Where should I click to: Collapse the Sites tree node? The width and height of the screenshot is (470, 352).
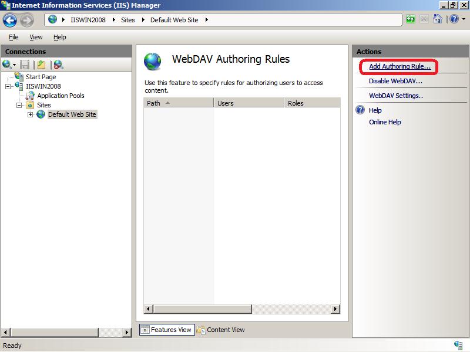click(x=19, y=105)
